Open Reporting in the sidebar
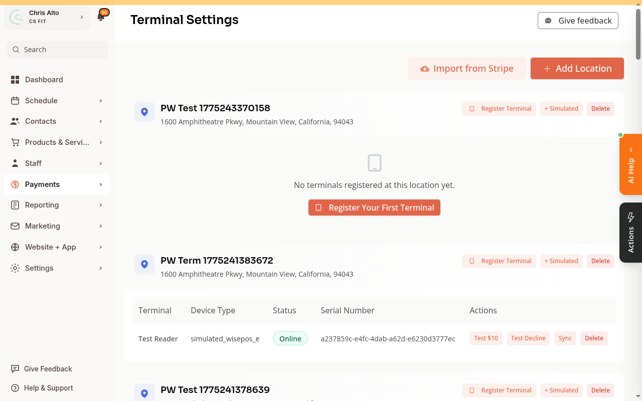 click(x=57, y=205)
